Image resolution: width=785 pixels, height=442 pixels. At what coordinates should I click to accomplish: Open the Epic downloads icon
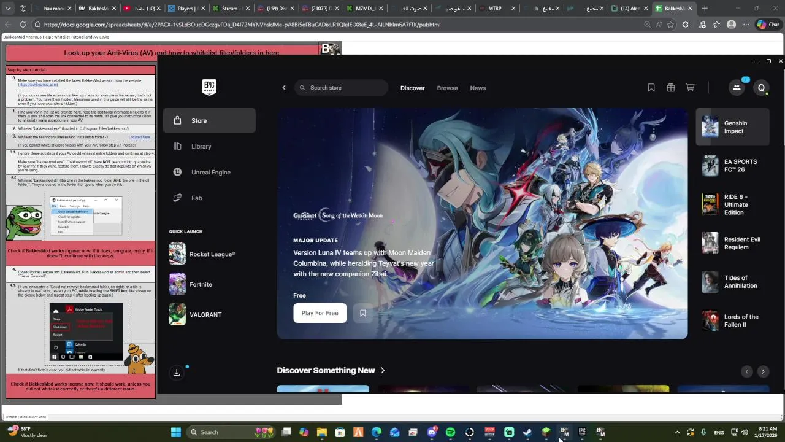[x=177, y=373]
